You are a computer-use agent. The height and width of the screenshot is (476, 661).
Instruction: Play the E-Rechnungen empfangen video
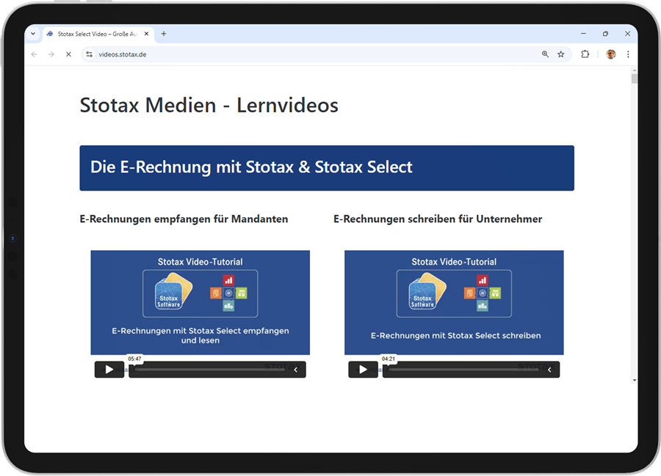pos(109,370)
